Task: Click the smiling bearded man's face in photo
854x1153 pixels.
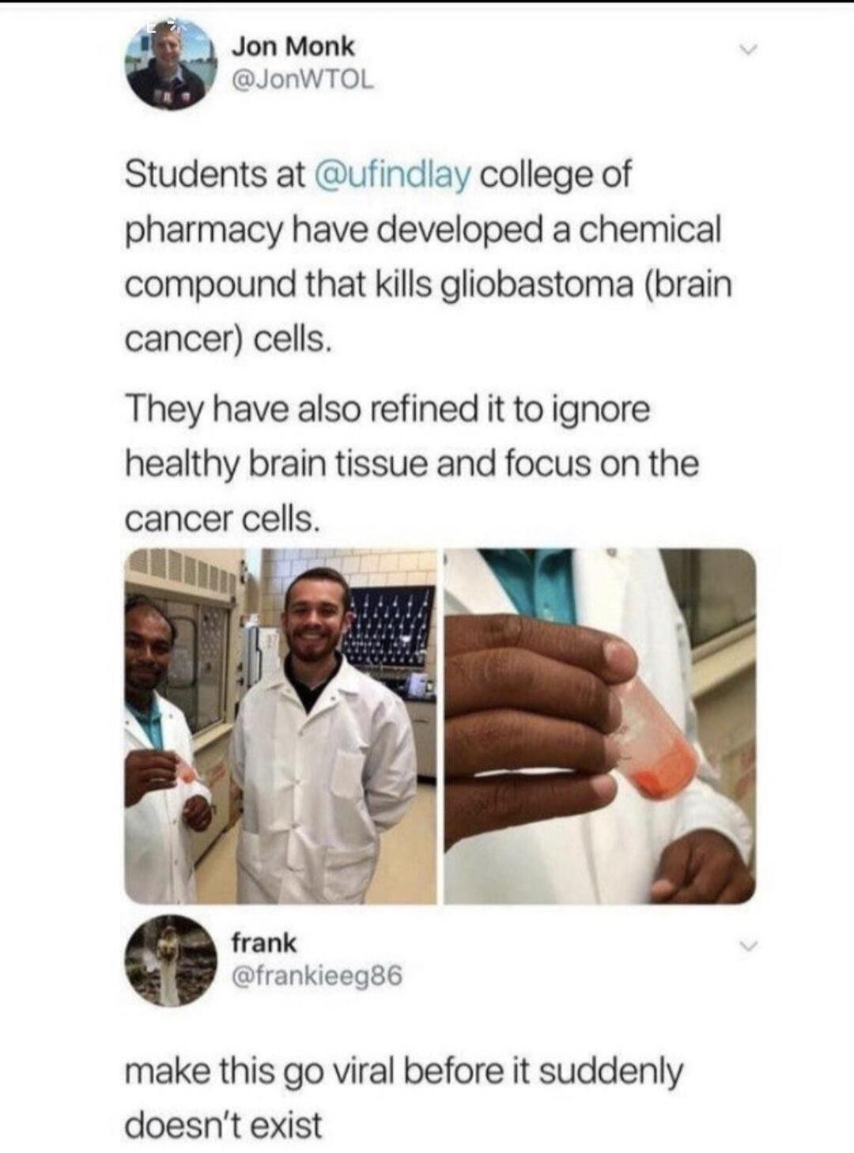Action: [x=316, y=614]
